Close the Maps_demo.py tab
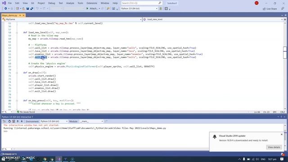This screenshot has width=288, height=162. click(x=23, y=15)
